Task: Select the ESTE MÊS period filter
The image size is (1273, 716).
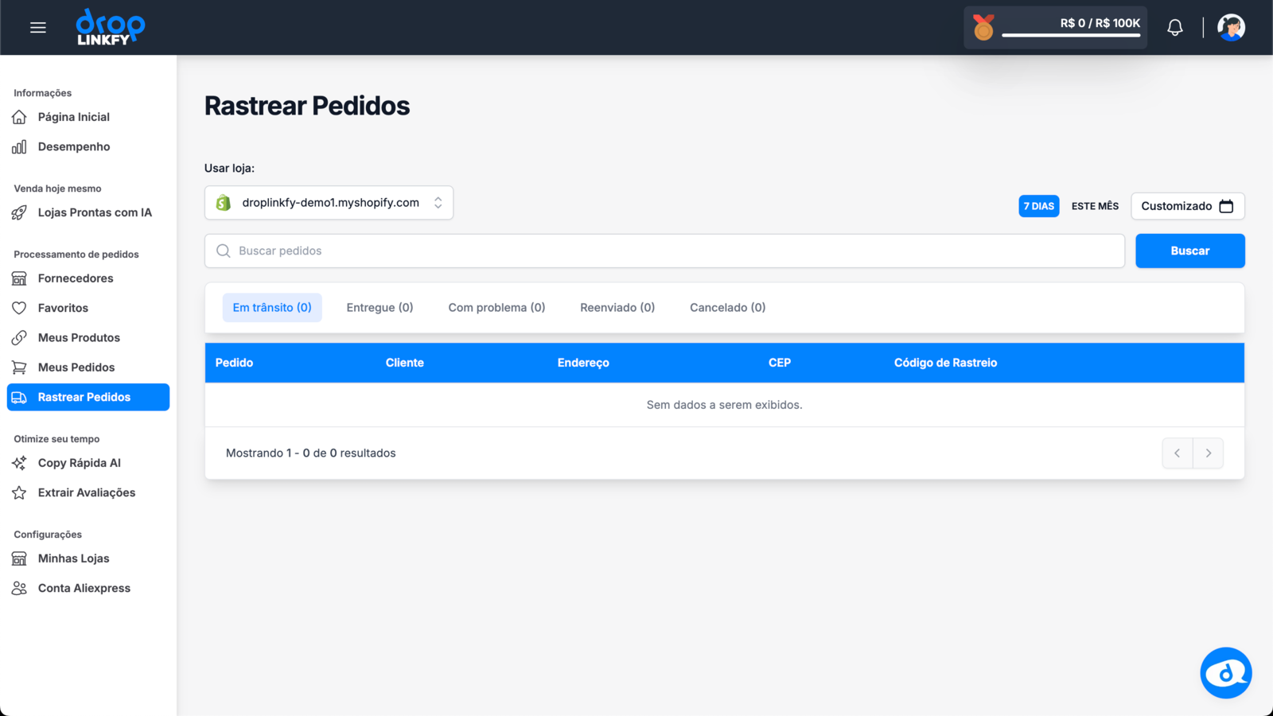Action: tap(1095, 206)
